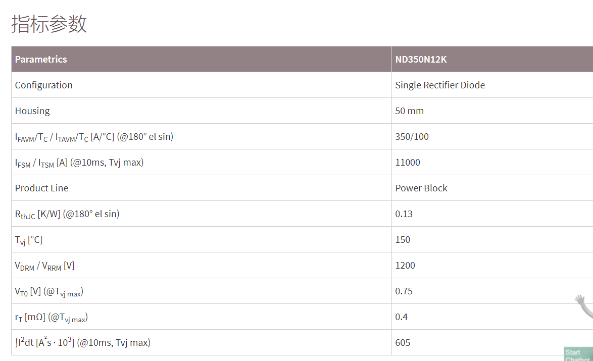
Task: Click the 50 mm housing value
Action: [x=410, y=111]
